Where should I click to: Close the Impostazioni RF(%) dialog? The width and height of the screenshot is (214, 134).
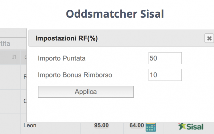209,38
